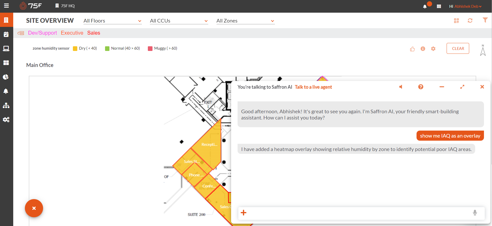
Task: Click the CLEAR button
Action: pyautogui.click(x=458, y=48)
